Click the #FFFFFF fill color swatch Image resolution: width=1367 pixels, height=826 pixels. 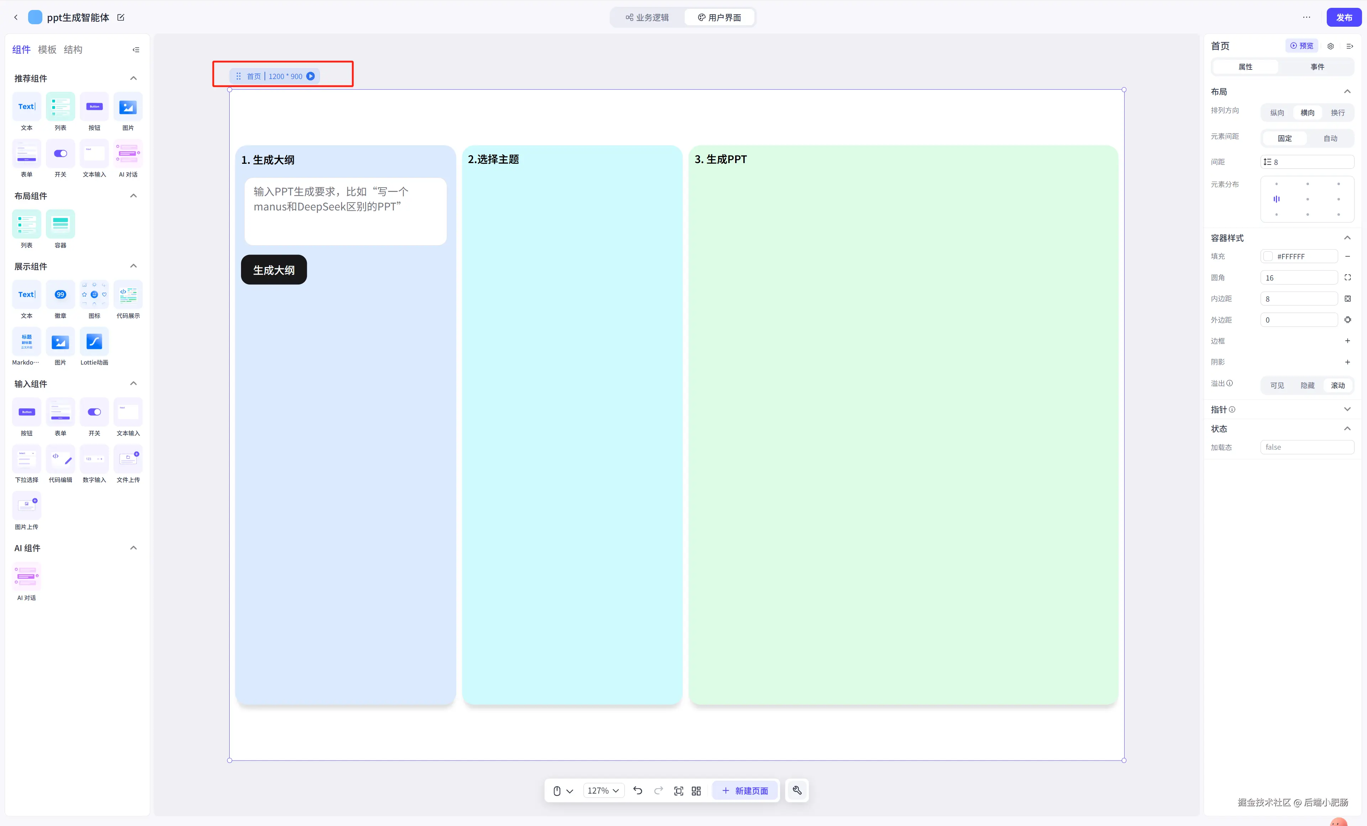1268,256
